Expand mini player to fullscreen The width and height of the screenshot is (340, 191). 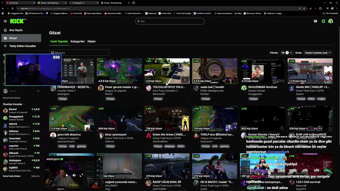pos(81,175)
